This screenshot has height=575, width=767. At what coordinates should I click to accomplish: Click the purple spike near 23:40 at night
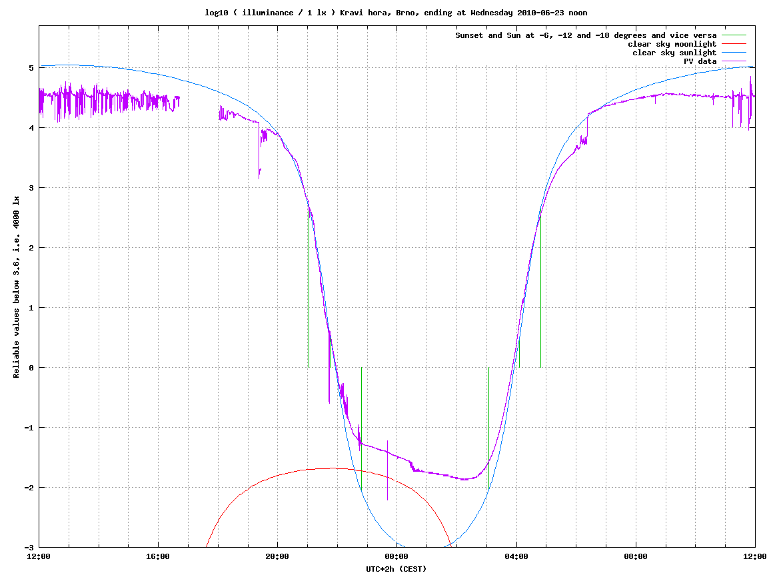387,470
